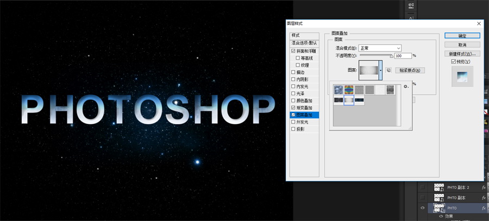Click the current pattern preview swatch
Image resolution: width=489 pixels, height=221 pixels.
(x=368, y=70)
